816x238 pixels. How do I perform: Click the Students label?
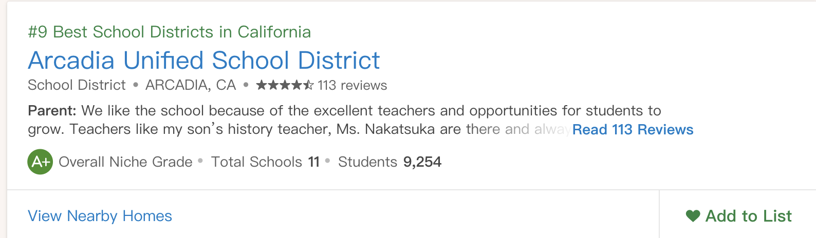point(367,162)
